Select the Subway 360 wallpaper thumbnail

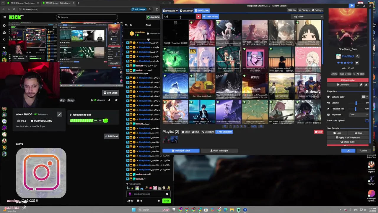308,86
